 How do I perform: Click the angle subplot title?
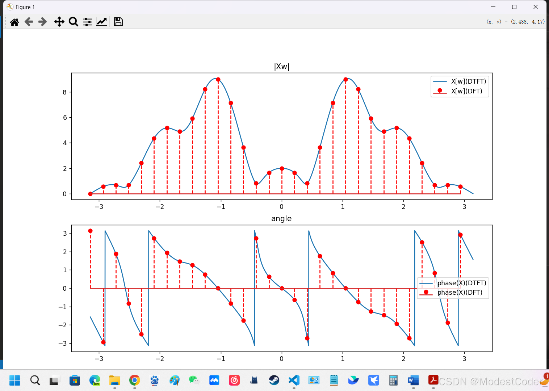[x=281, y=219]
